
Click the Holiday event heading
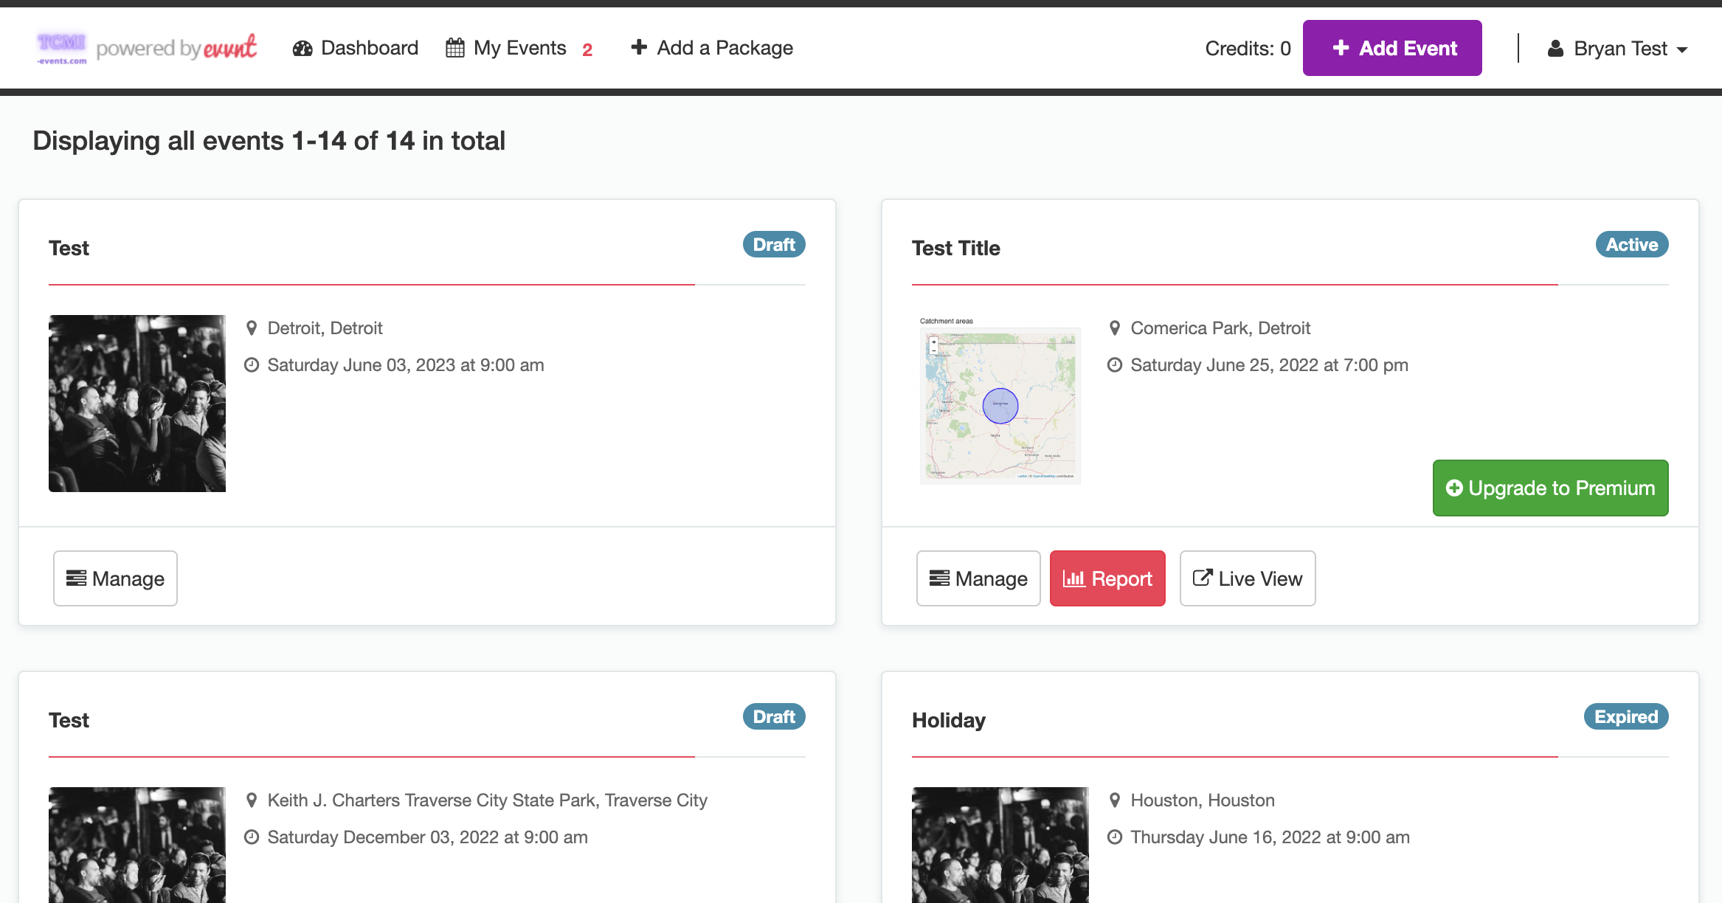tap(949, 720)
